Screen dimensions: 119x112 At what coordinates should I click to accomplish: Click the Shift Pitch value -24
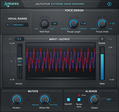click(x=54, y=24)
